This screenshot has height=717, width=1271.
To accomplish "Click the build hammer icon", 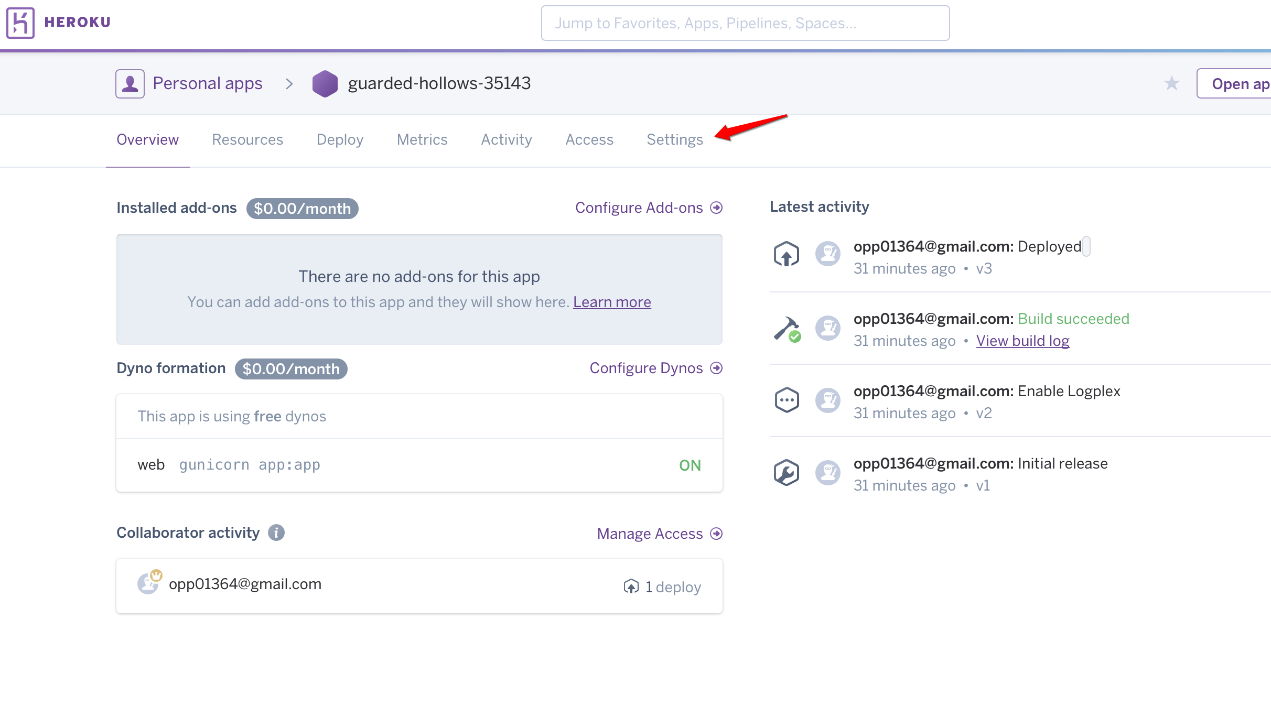I will pyautogui.click(x=786, y=329).
